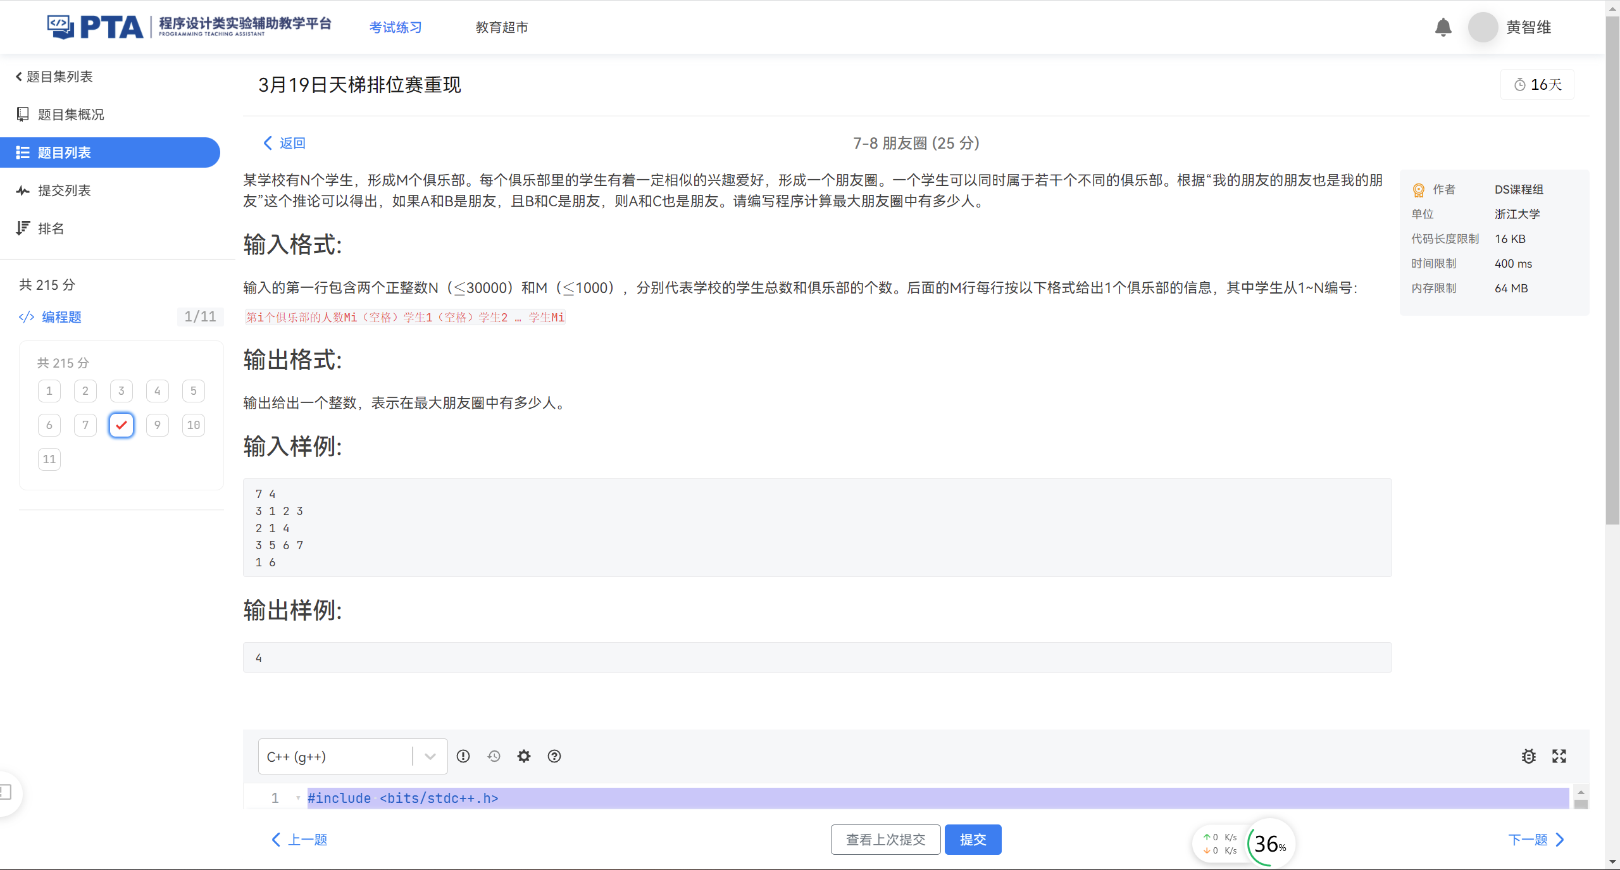This screenshot has height=870, width=1620.
Task: Click the blue 提交 button
Action: [x=973, y=840]
